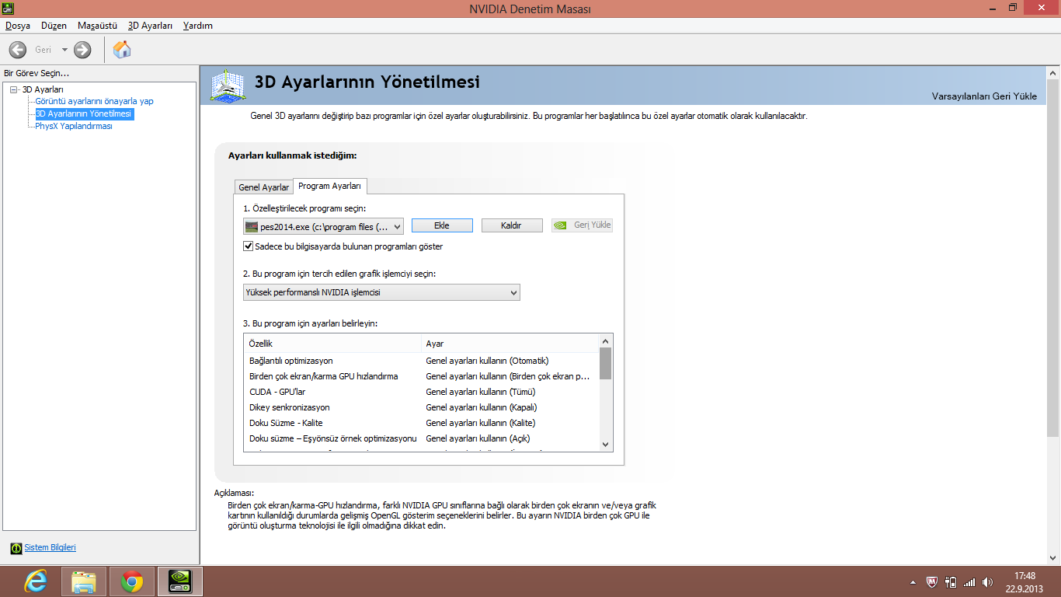Click the Sistem Bilgileri icon
Image resolution: width=1061 pixels, height=597 pixels.
(16, 548)
